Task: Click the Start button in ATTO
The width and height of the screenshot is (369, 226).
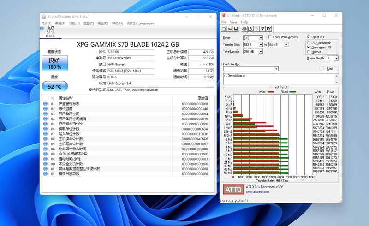Action: tap(330, 69)
